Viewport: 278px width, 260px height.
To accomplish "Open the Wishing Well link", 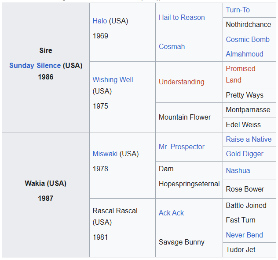I will tap(113, 80).
